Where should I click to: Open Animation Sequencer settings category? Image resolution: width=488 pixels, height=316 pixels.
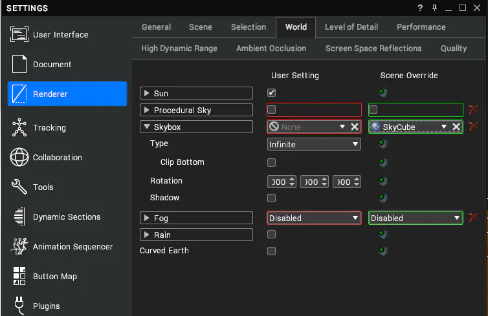67,247
